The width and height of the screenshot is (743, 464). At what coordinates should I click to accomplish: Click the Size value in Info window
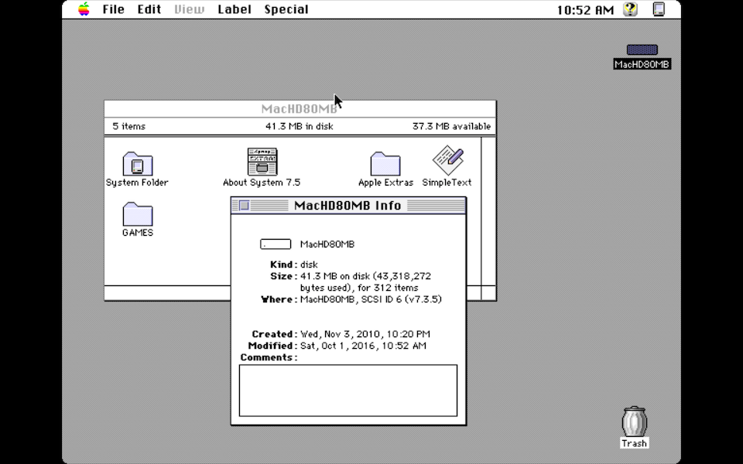coord(365,281)
